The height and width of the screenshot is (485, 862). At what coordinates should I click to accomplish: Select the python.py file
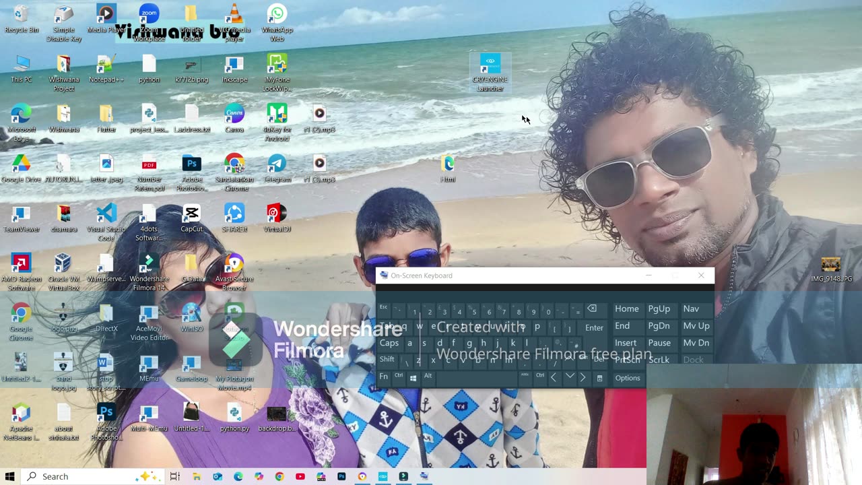[x=234, y=418]
